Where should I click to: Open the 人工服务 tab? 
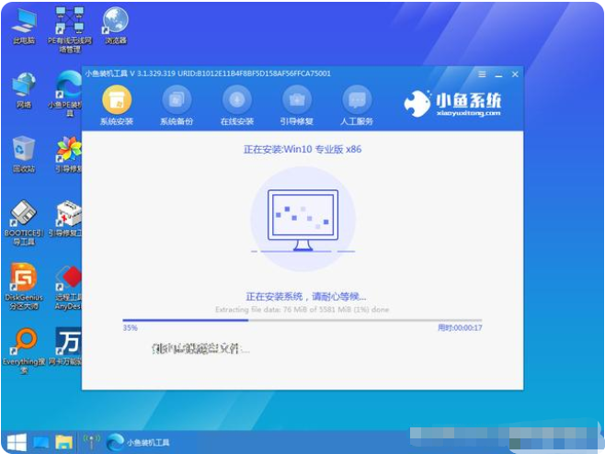357,107
